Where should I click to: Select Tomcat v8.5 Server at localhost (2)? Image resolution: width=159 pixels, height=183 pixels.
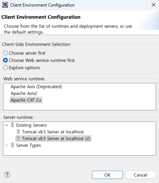56,139
